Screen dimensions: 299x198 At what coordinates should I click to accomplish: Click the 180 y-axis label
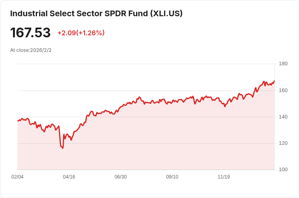point(283,64)
